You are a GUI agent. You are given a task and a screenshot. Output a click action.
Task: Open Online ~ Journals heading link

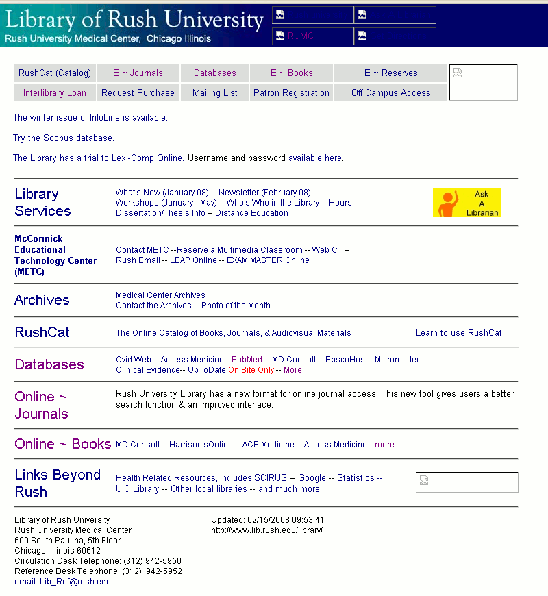click(x=41, y=405)
